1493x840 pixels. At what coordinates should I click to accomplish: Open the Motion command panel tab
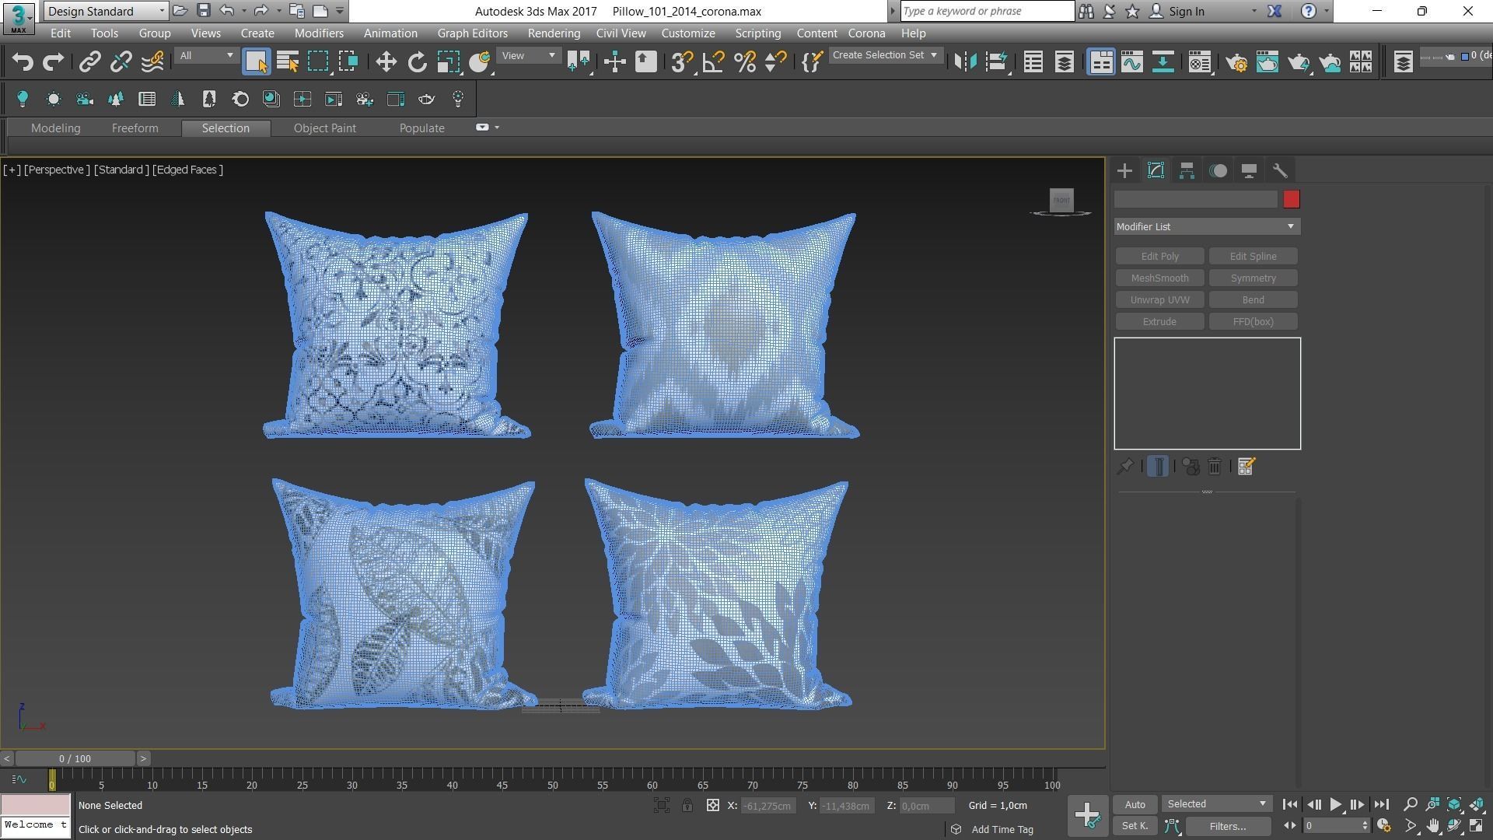point(1219,170)
